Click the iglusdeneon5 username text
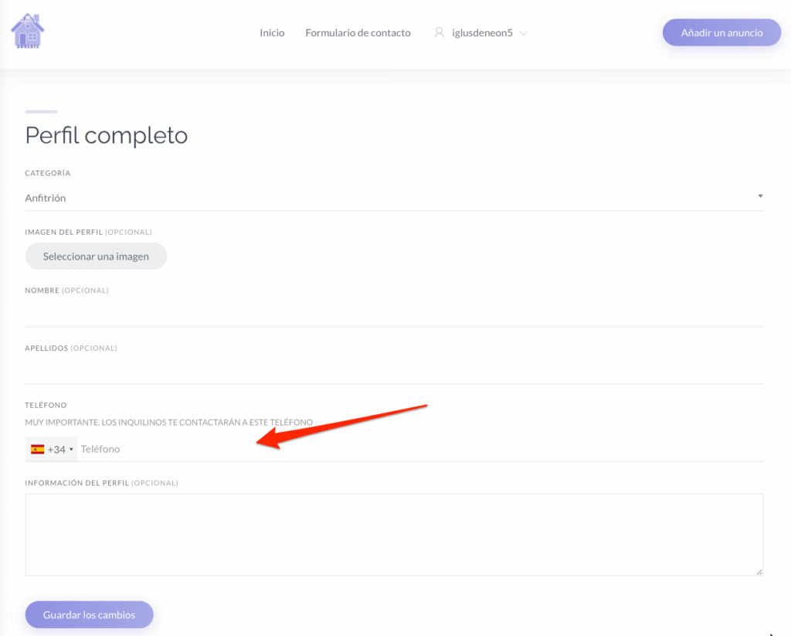This screenshot has width=791, height=636. 482,32
